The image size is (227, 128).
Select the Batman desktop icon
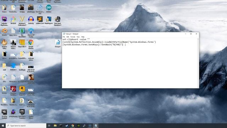pos(13,44)
